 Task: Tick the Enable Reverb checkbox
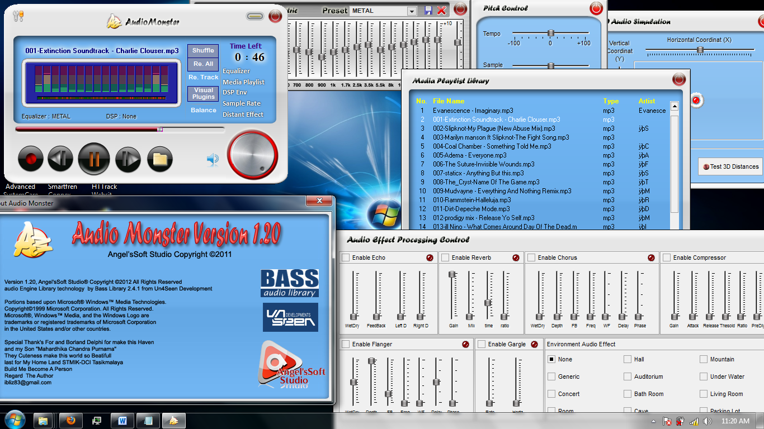pyautogui.click(x=445, y=258)
